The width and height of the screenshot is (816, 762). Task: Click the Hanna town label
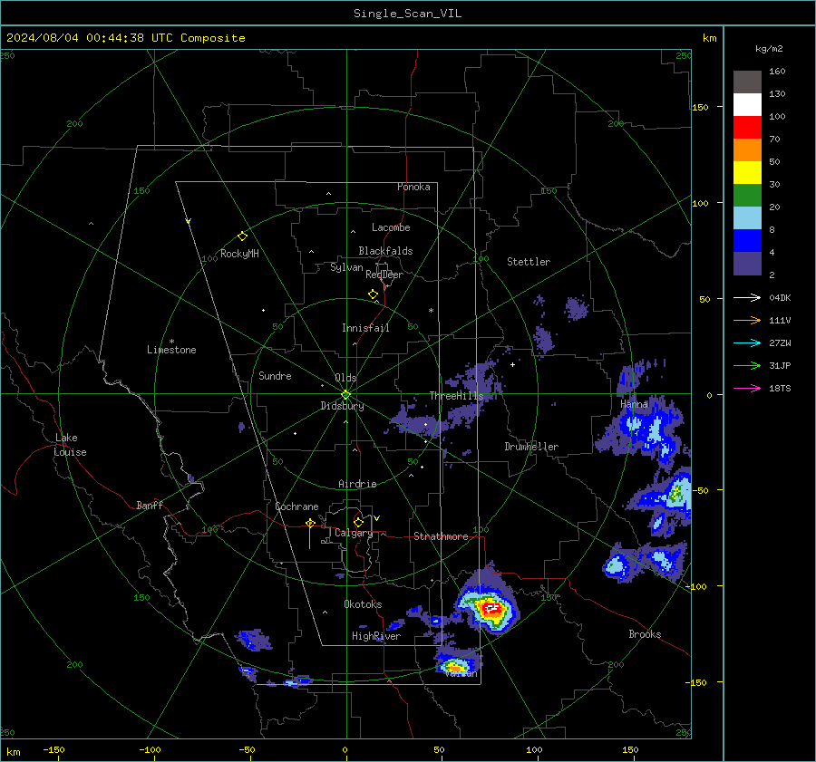pos(634,404)
